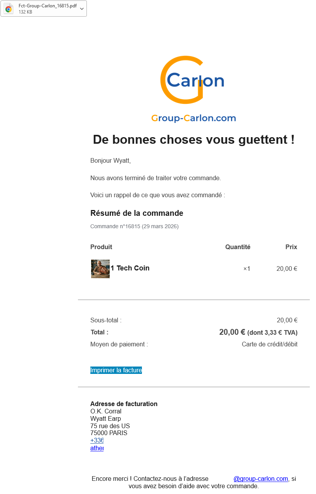
Task: Click the "Résumé de la commande" heading
Action: pos(136,213)
